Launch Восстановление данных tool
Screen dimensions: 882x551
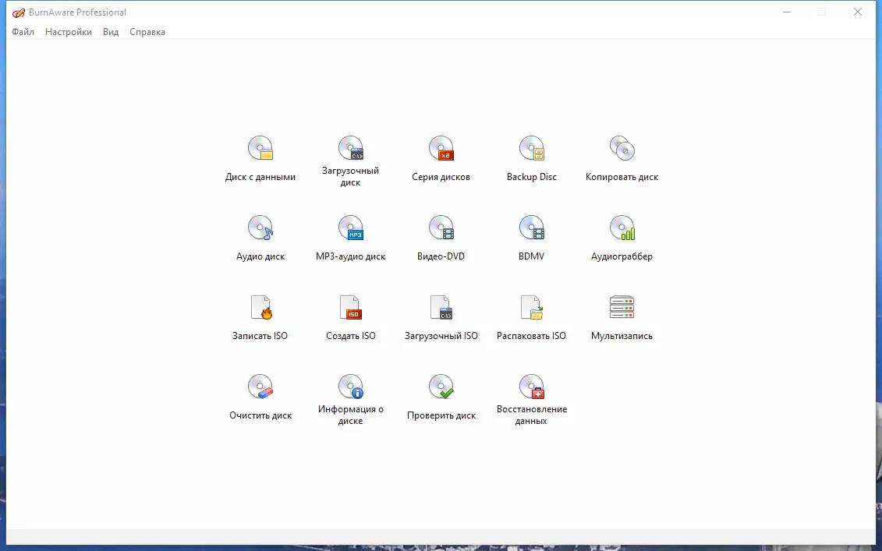[532, 387]
